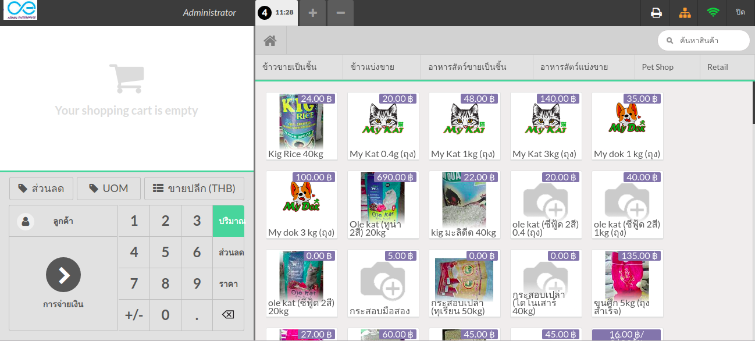Open the customer display icon
The width and height of the screenshot is (755, 341).
(x=685, y=12)
